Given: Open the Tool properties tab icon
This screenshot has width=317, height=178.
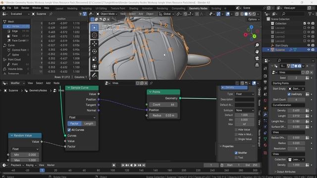Looking at the screenshot, I should 265,68.
